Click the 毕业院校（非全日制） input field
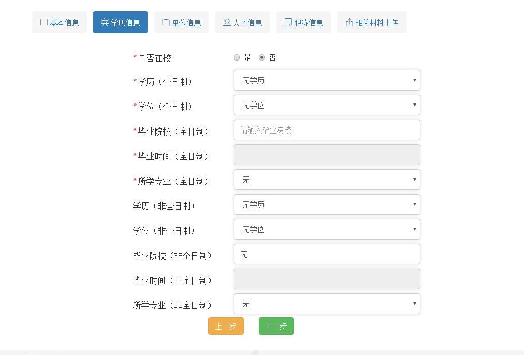The height and width of the screenshot is (355, 524). coord(326,254)
